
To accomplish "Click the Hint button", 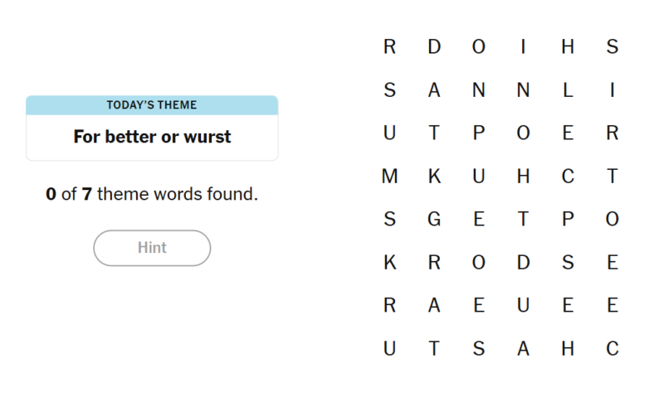I will 152,248.
